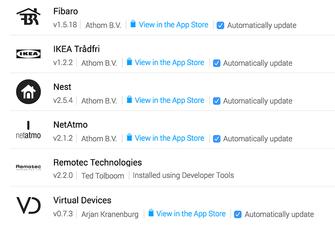Image resolution: width=335 pixels, height=235 pixels.
Task: Click the Virtual Devices VD logo
Action: 28,205
